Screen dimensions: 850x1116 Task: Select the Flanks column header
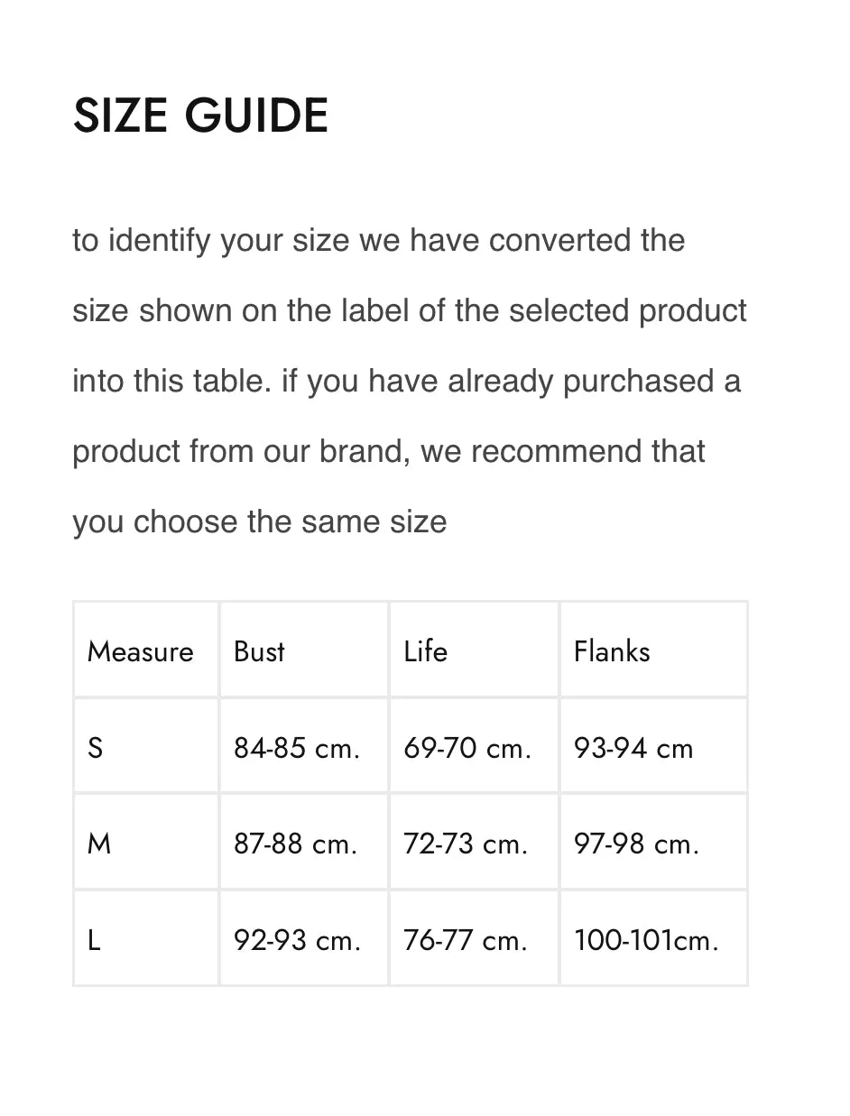click(x=653, y=650)
